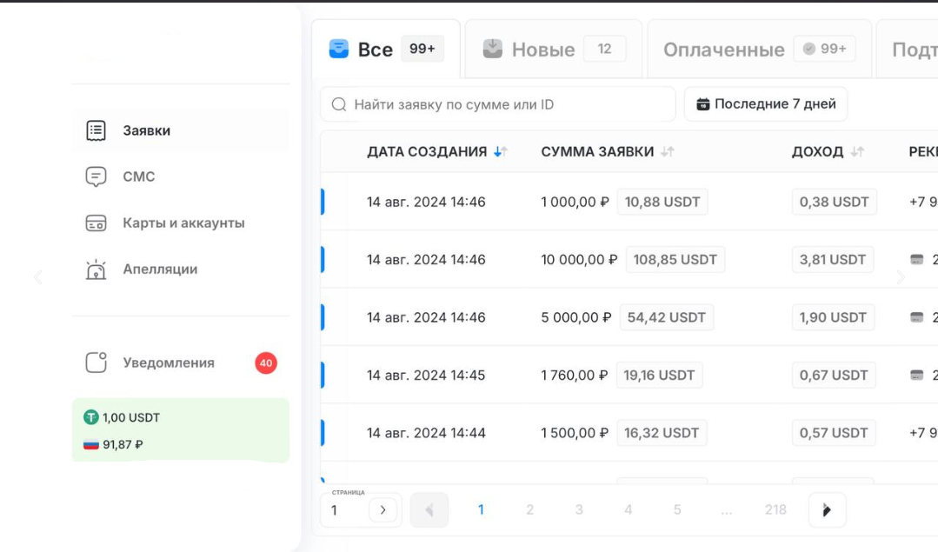Click the Tether USDT coin icon
Screen dimensions: 938x552
[91, 417]
